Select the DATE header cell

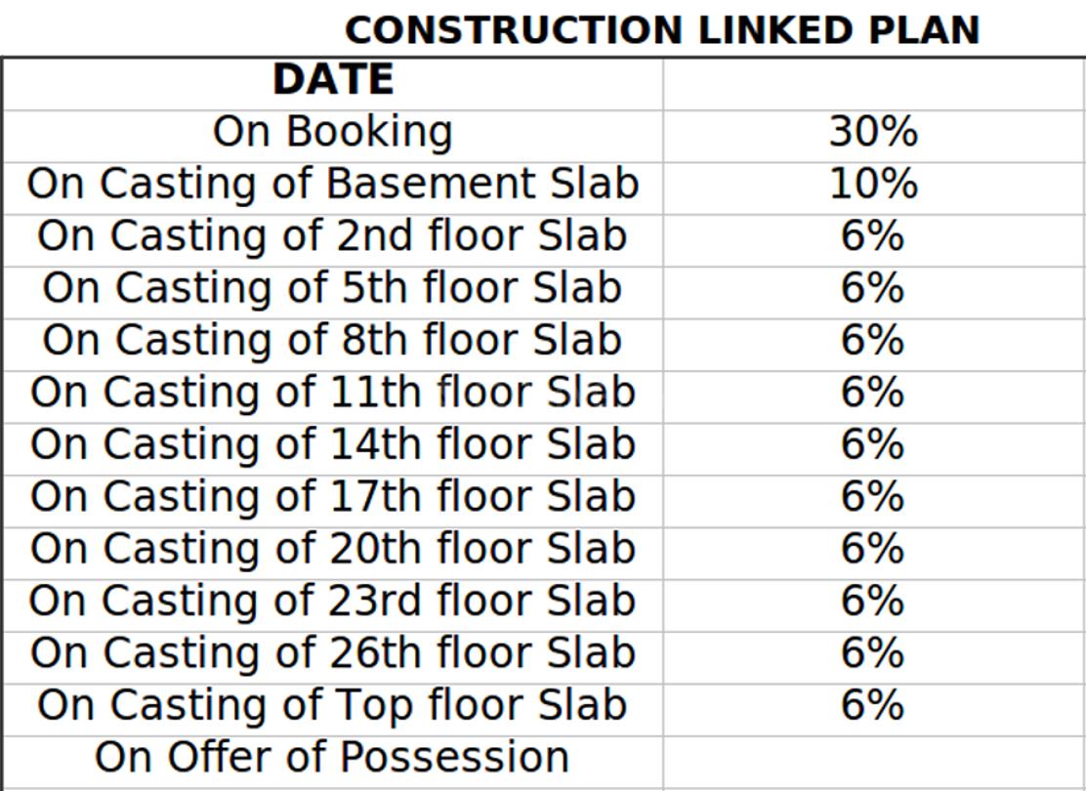(x=332, y=80)
